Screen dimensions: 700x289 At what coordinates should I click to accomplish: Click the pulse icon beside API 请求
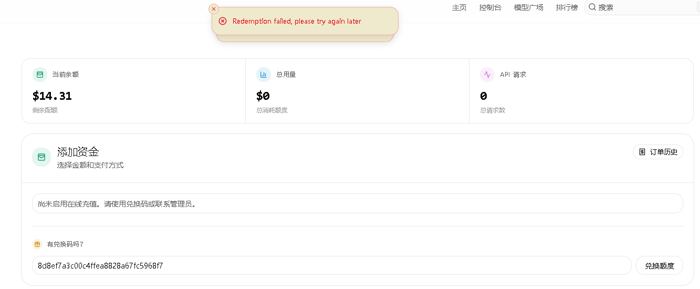pos(487,75)
